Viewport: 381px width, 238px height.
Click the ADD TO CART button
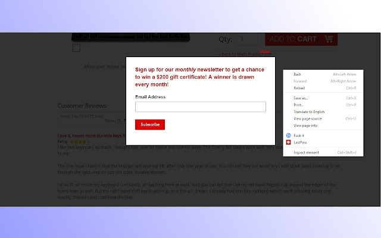pyautogui.click(x=301, y=39)
